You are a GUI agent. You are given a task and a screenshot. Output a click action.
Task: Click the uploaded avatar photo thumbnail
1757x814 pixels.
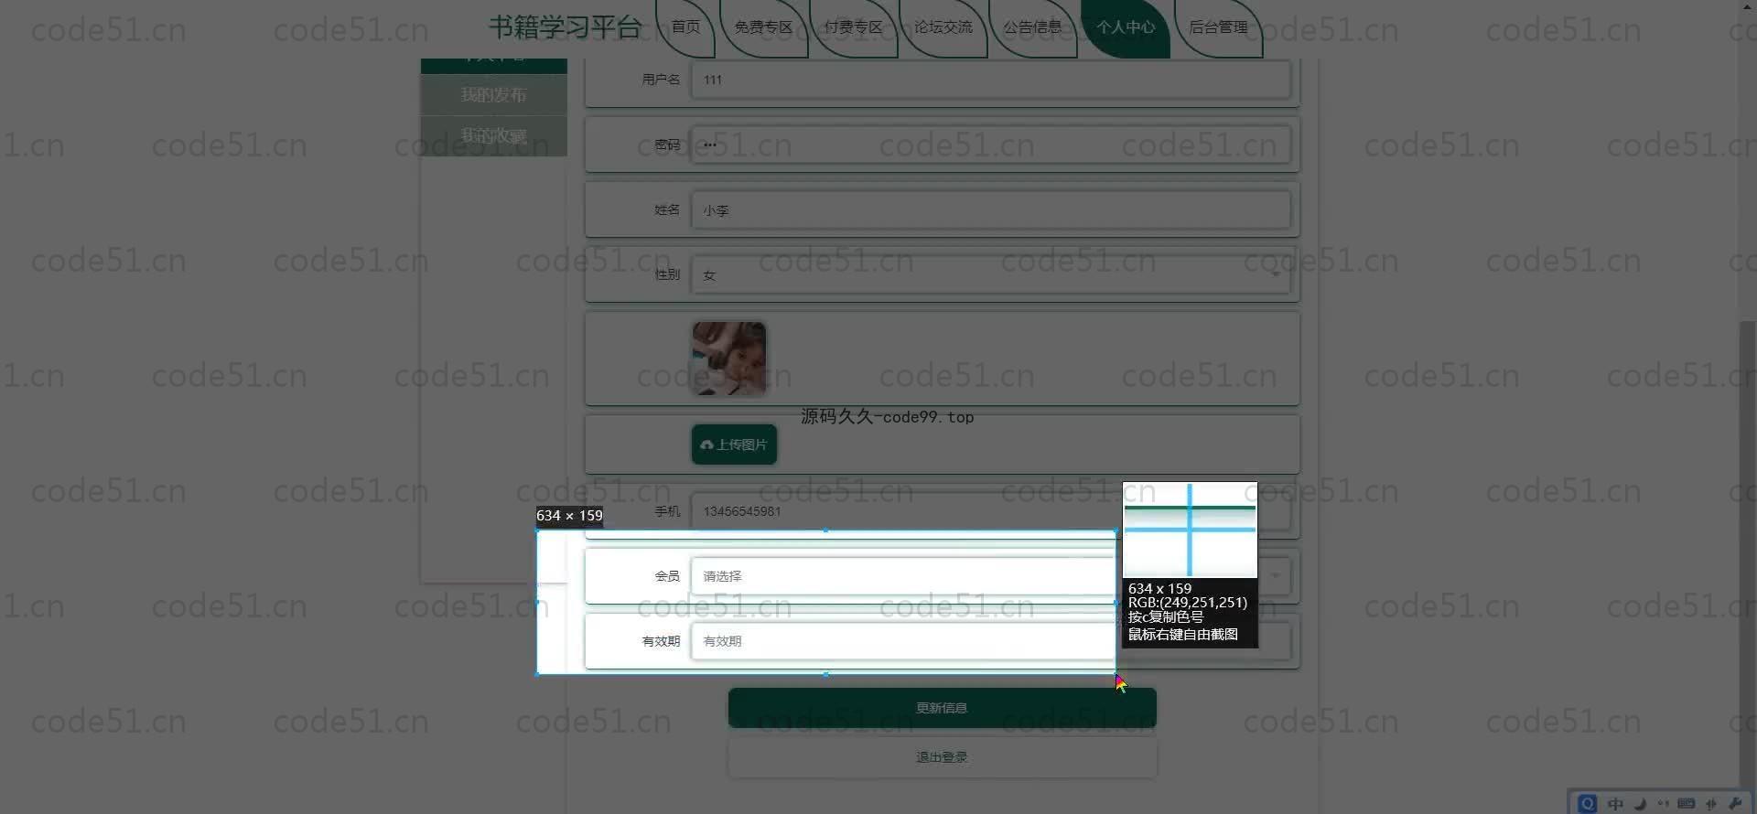[x=729, y=359]
